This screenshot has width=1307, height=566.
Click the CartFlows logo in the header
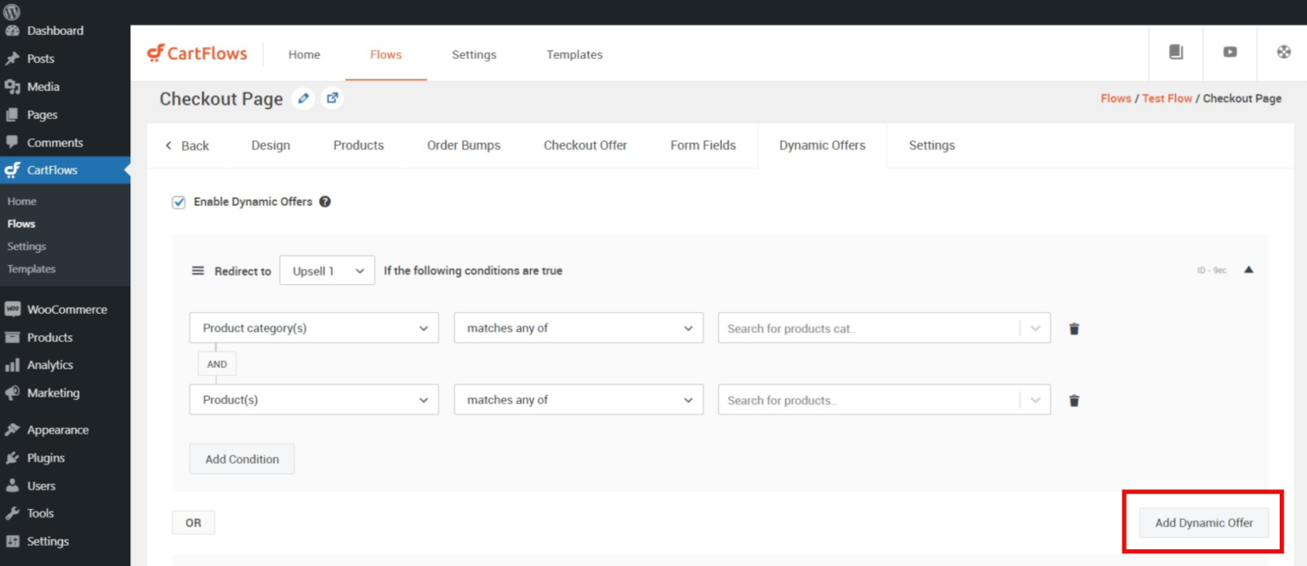coord(197,53)
